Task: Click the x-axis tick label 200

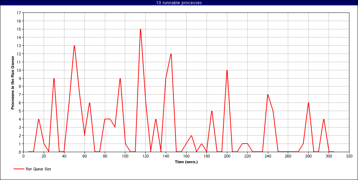Action: point(227,156)
